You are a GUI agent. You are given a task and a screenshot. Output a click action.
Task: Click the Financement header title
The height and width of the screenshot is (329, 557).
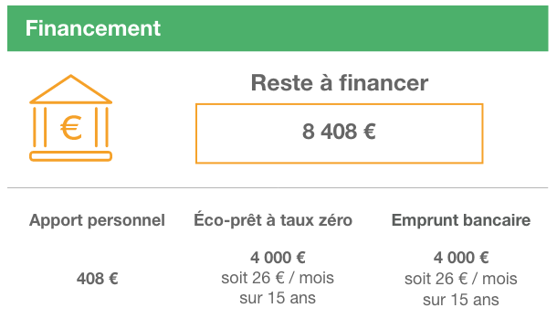[93, 28]
